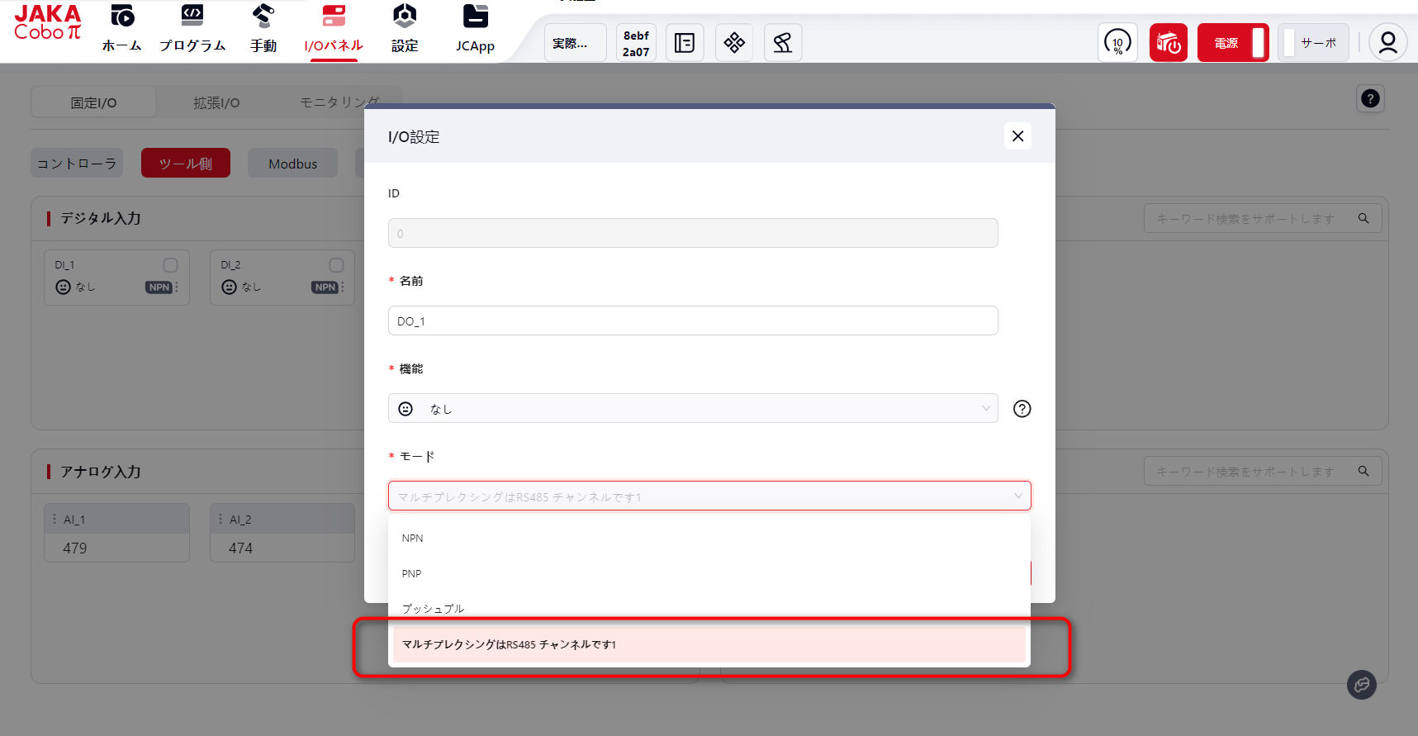Switch to the 拡張I/O tab
The width and height of the screenshot is (1418, 736).
pyautogui.click(x=216, y=103)
